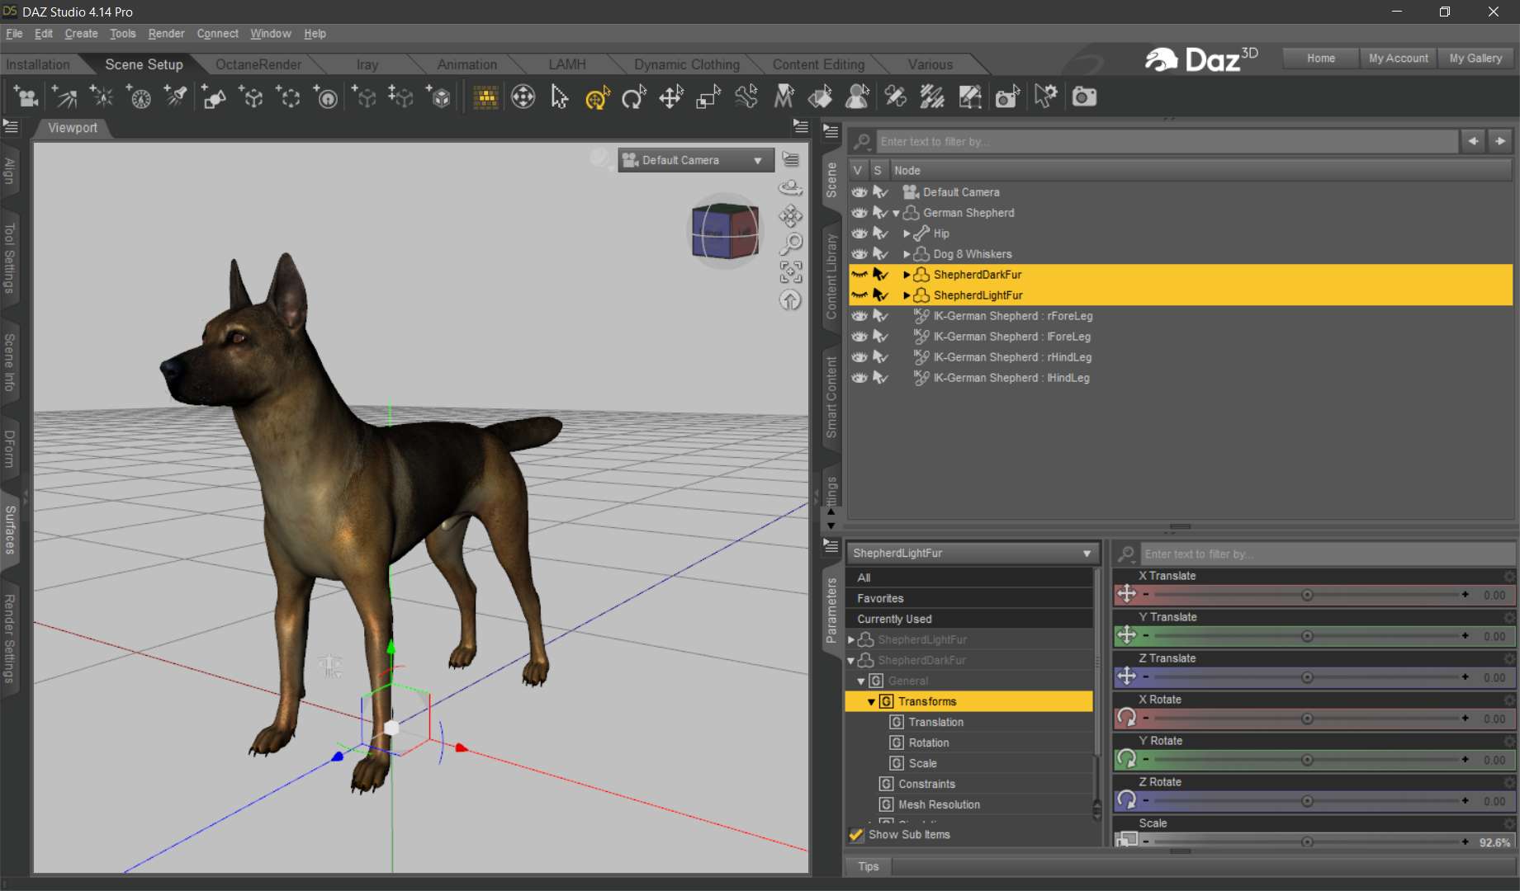Viewport: 1520px width, 891px height.
Task: Switch to the Animation workspace tab
Action: [x=466, y=64]
